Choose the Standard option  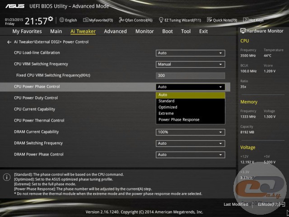pos(191,101)
